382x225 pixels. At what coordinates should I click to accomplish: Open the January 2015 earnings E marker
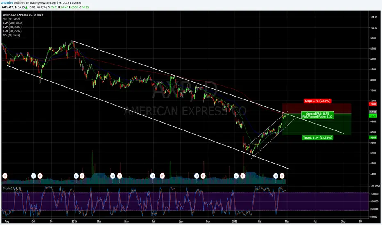point(82,175)
